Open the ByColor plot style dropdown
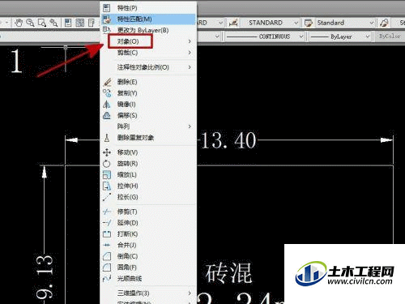The height and width of the screenshot is (304, 405). [x=390, y=36]
